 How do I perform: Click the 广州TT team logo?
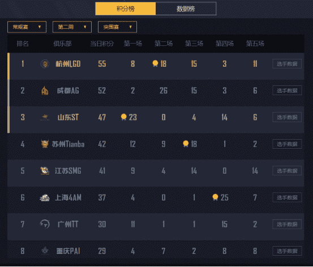[x=45, y=224]
